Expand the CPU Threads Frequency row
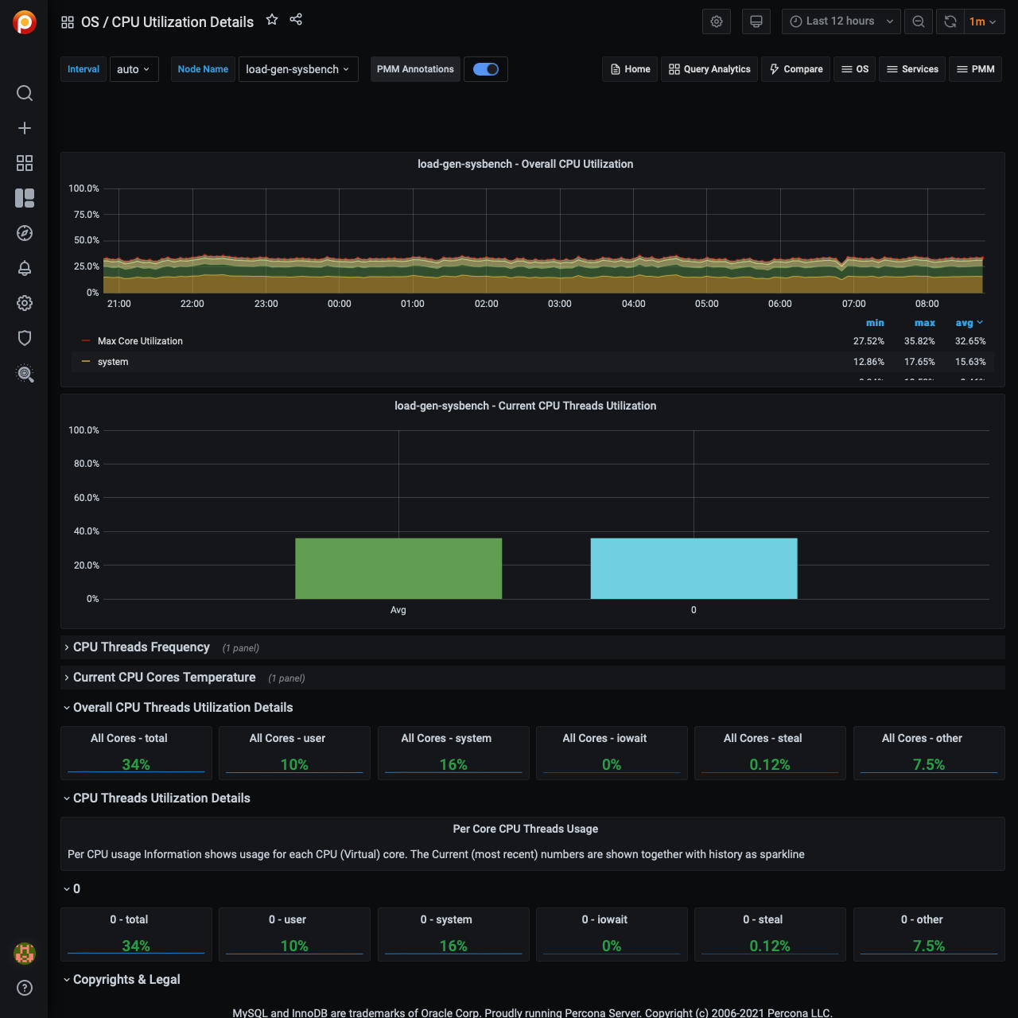The image size is (1018, 1018). pos(141,647)
